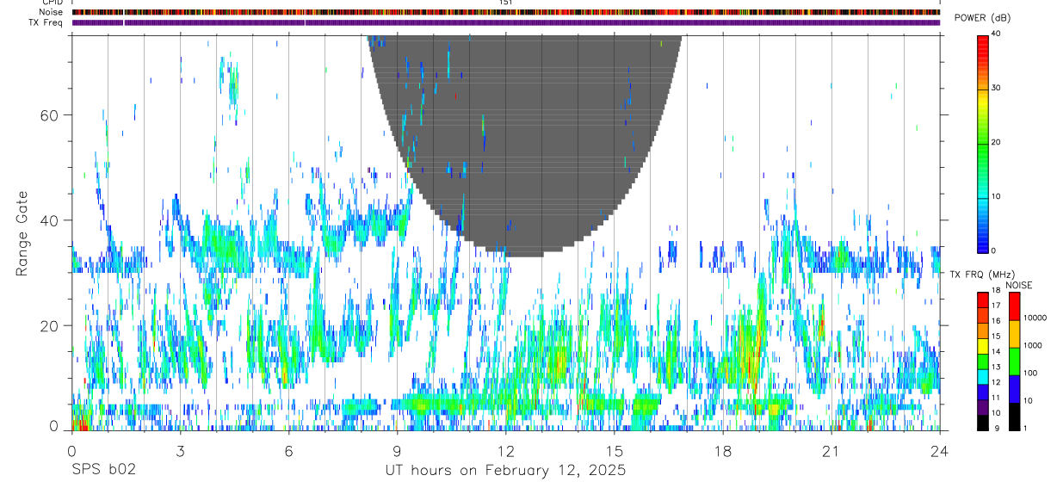Click the x-axis tick label "3"
1057x488 pixels.
click(180, 451)
